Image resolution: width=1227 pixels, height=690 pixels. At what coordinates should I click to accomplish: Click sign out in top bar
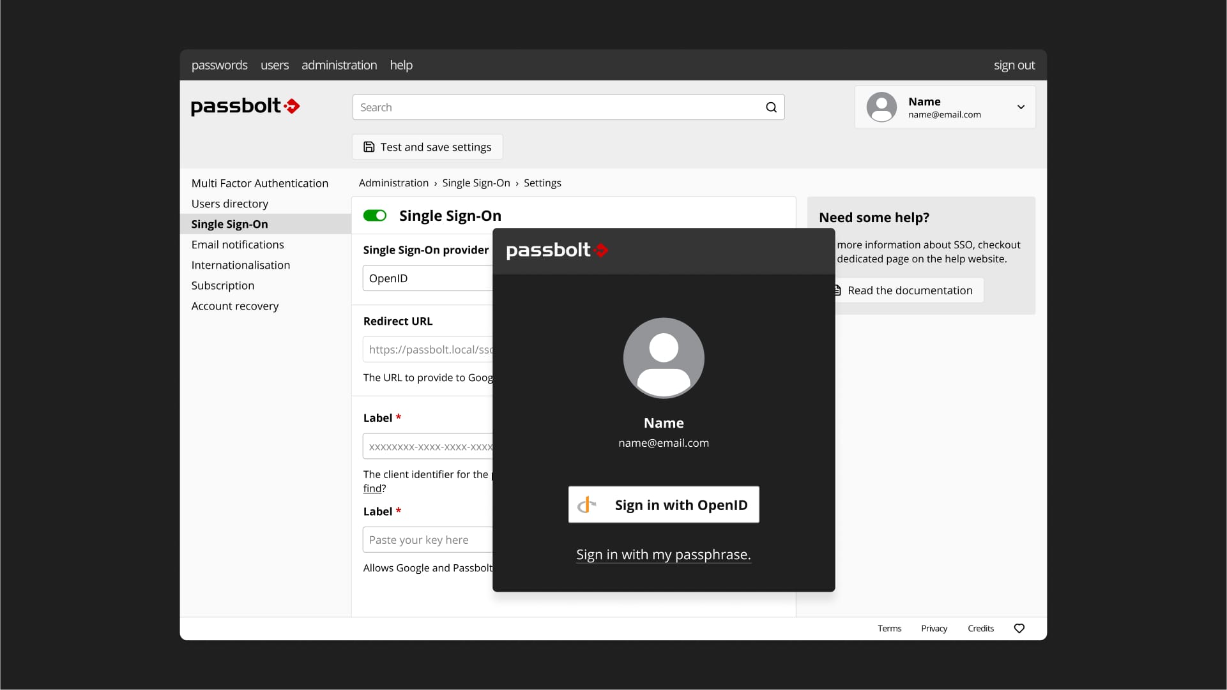coord(1014,65)
